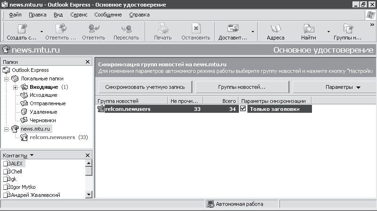The image size is (377, 211).
Task: Open the Правка menu
Action: (x=38, y=15)
